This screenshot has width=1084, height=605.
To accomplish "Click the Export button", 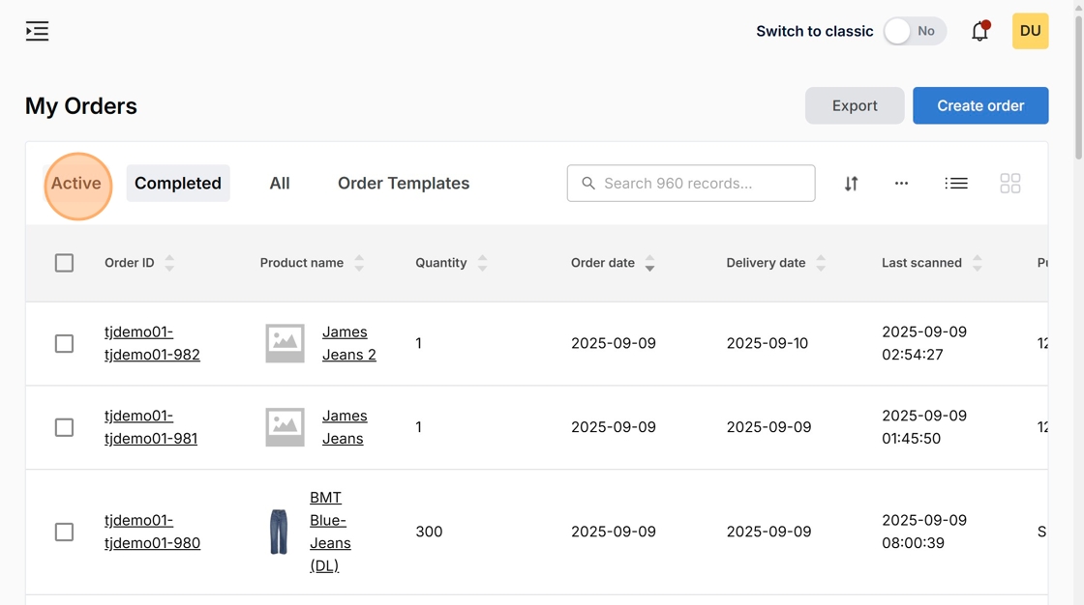I will pyautogui.click(x=855, y=105).
